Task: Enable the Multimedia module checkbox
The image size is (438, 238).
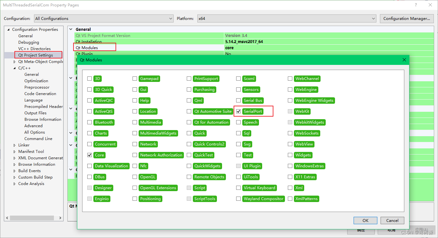Action: tap(135, 122)
